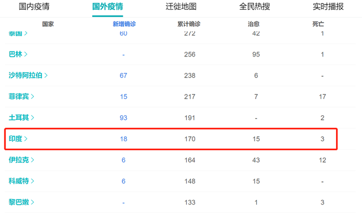
Task: Click 沙特阿拉伯 cumulative value 238
Action: (x=190, y=76)
